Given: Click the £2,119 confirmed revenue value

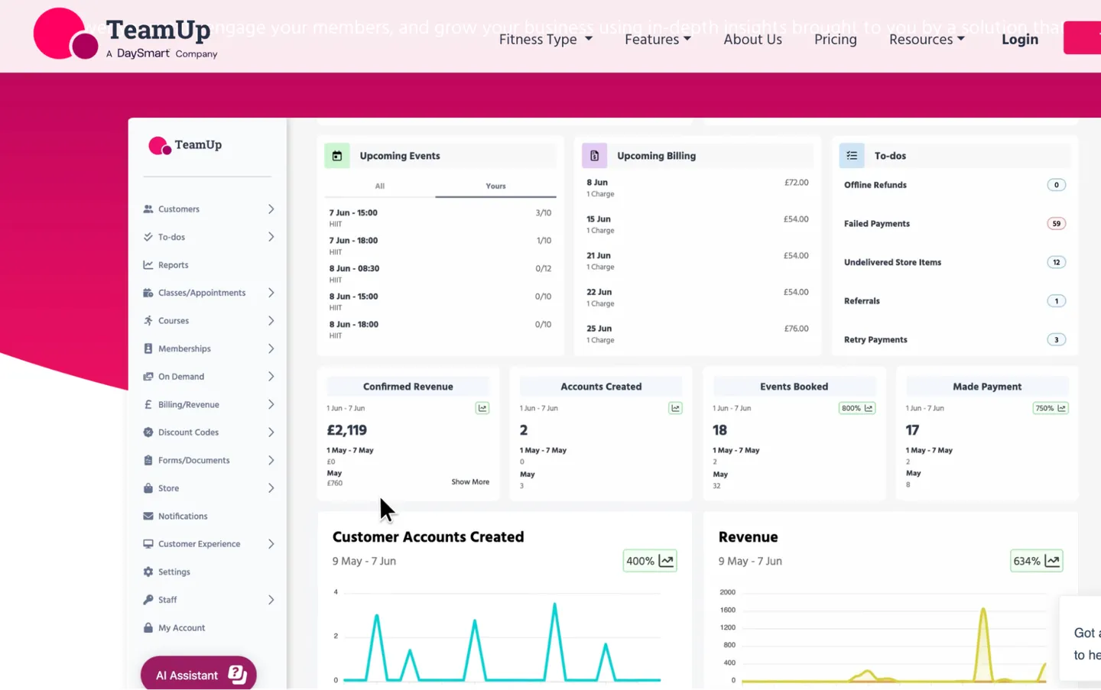Looking at the screenshot, I should (x=347, y=430).
